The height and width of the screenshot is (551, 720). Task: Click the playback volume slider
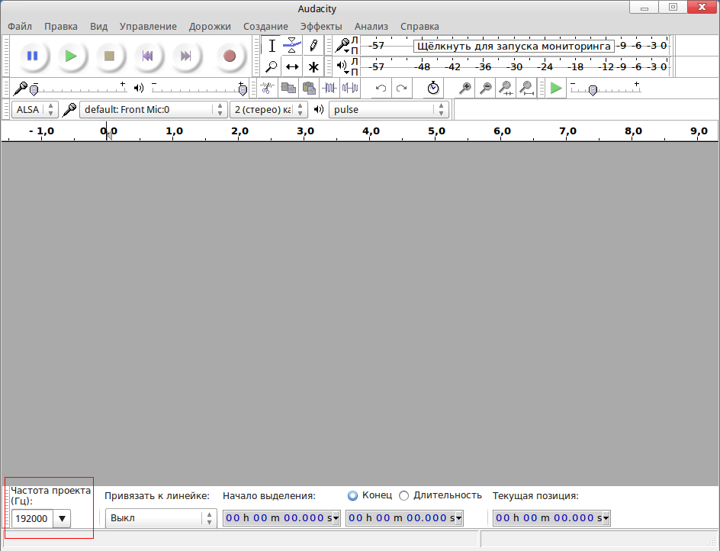pyautogui.click(x=197, y=89)
